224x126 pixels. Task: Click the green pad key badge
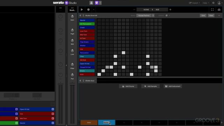(16, 123)
